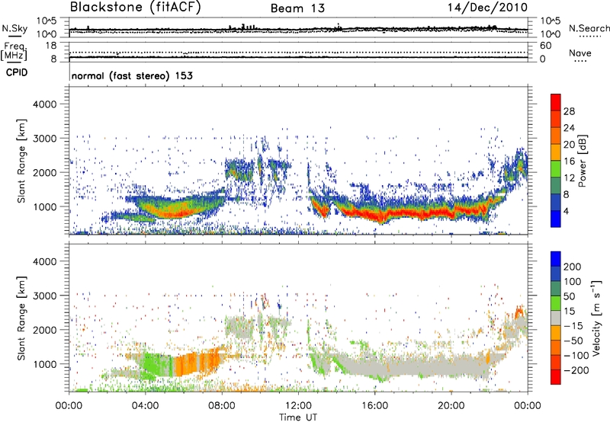Click red top of power color bar

tap(556, 102)
